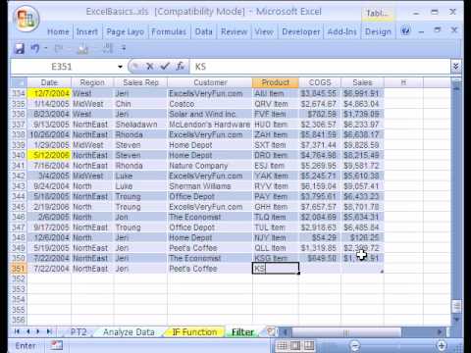
Task: Open the Insert Function dialog
Action: (x=180, y=67)
